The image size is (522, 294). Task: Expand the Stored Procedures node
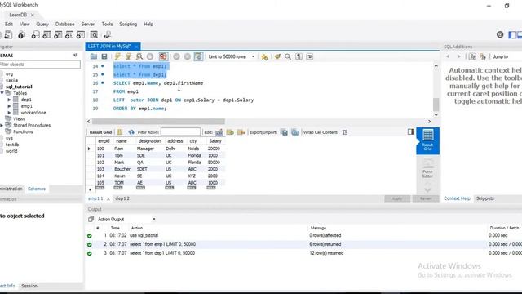[2, 125]
